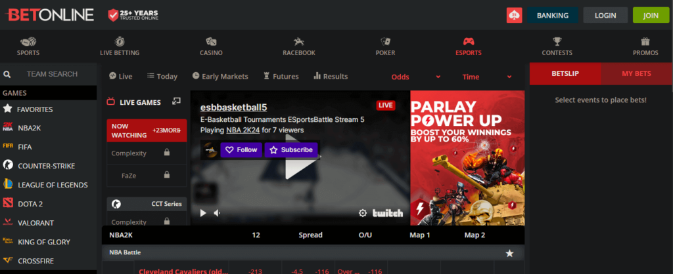Image resolution: width=673 pixels, height=274 pixels.
Task: Click the Banking button
Action: (x=552, y=16)
